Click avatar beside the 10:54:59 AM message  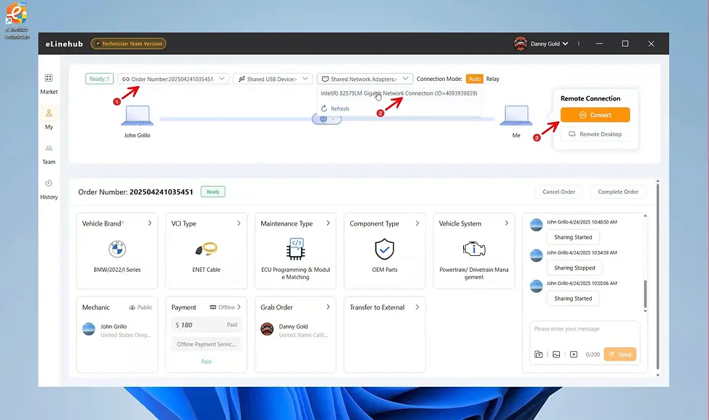pos(536,255)
